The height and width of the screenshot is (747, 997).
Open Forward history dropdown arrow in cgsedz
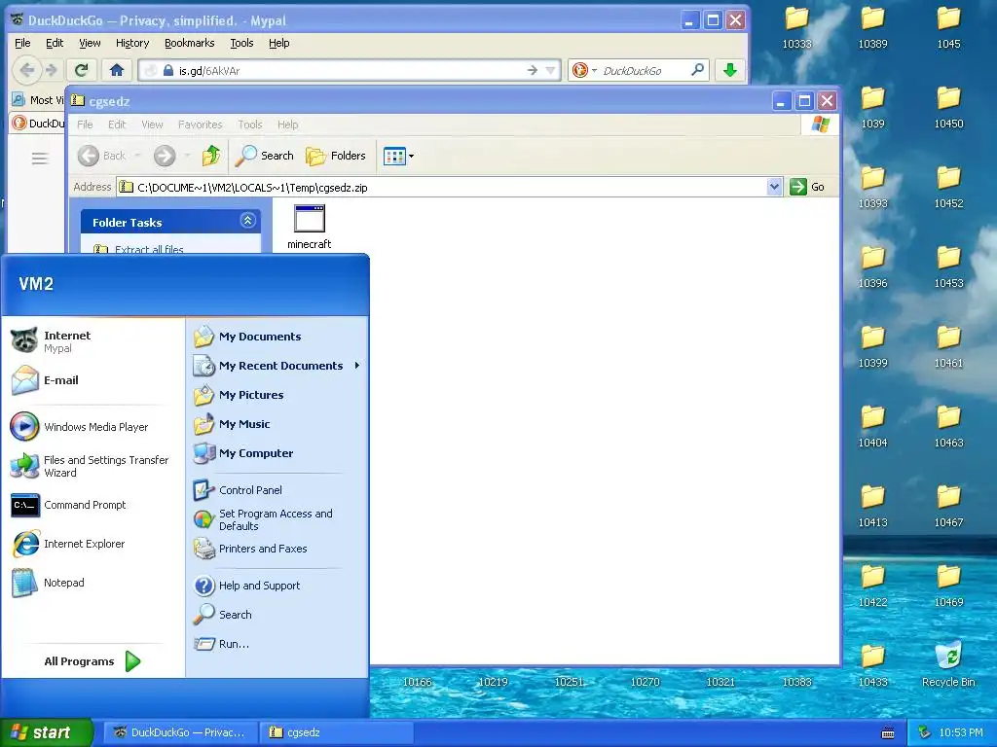(187, 156)
